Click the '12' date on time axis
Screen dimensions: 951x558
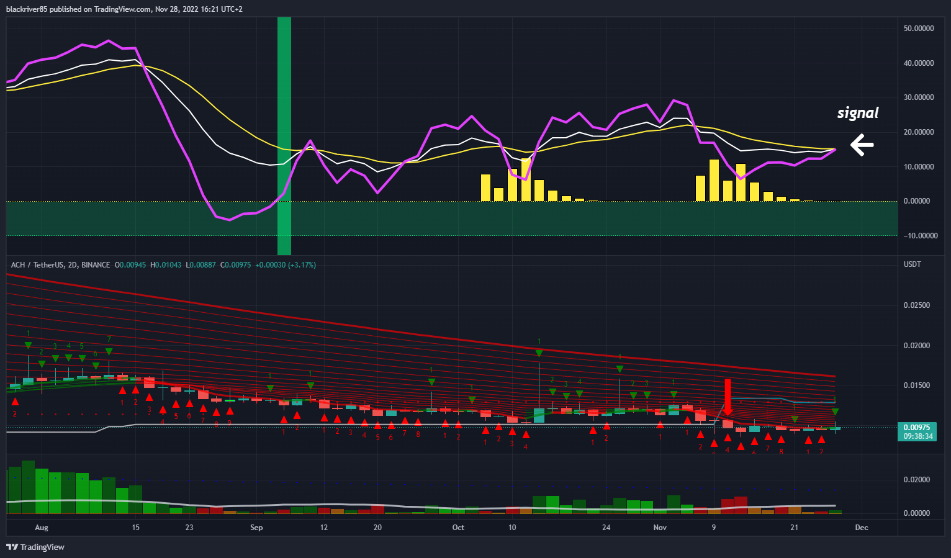click(324, 528)
